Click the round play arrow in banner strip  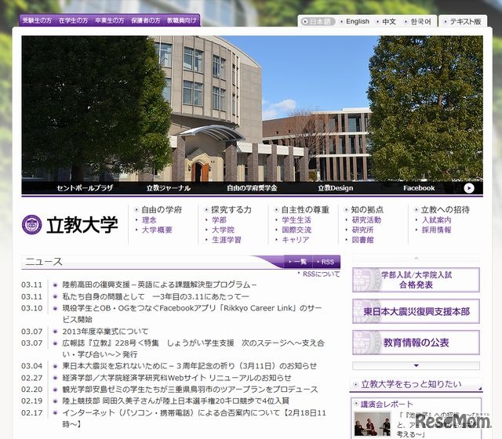click(469, 188)
